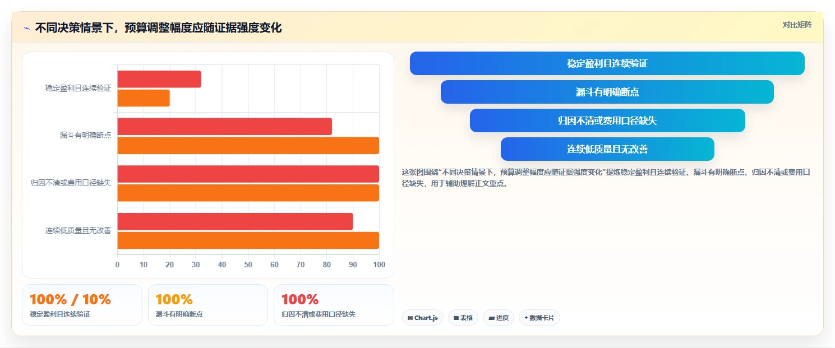Image resolution: width=835 pixels, height=348 pixels.
Task: Click the red bar for 归因不清或费用口径缺失
Action: [x=248, y=174]
